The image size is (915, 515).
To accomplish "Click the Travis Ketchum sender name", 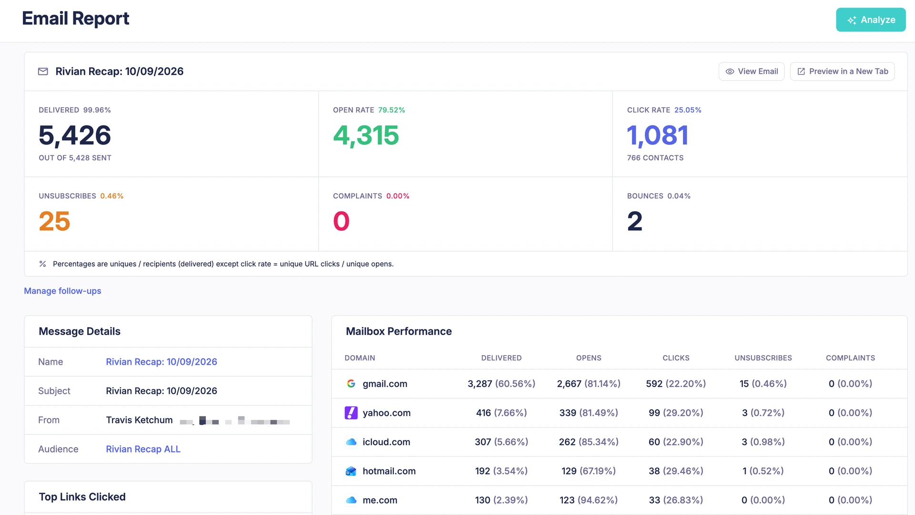I will pyautogui.click(x=139, y=420).
